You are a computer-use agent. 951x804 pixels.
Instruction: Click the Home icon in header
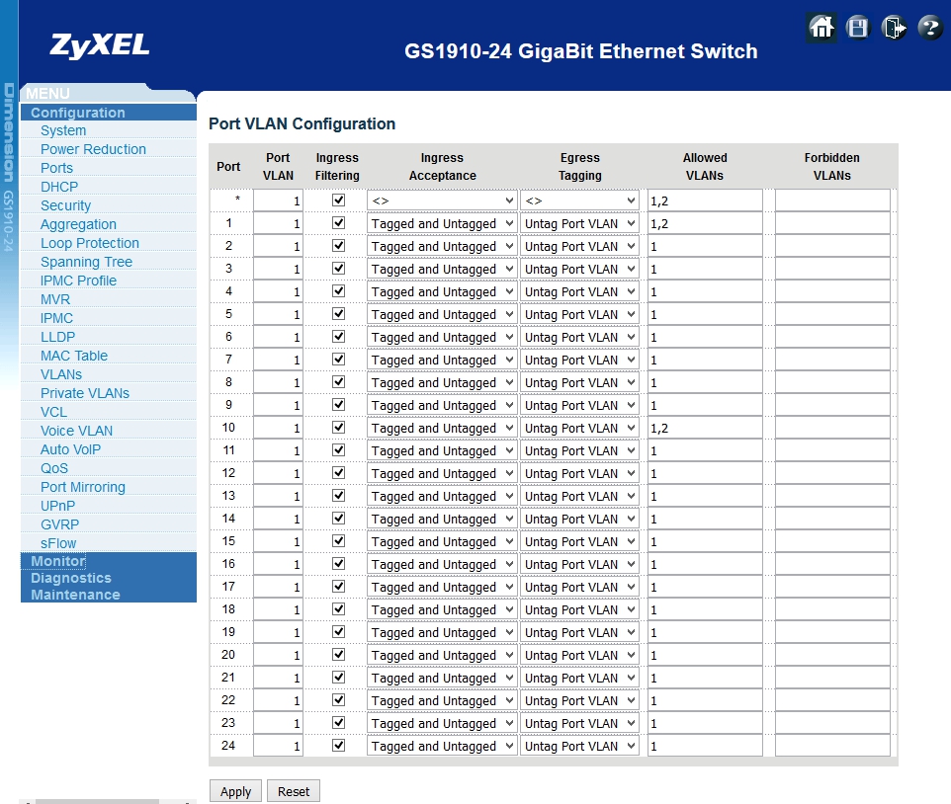tap(821, 28)
